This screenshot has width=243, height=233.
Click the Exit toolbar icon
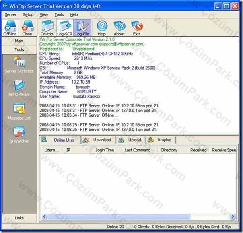click(x=137, y=28)
